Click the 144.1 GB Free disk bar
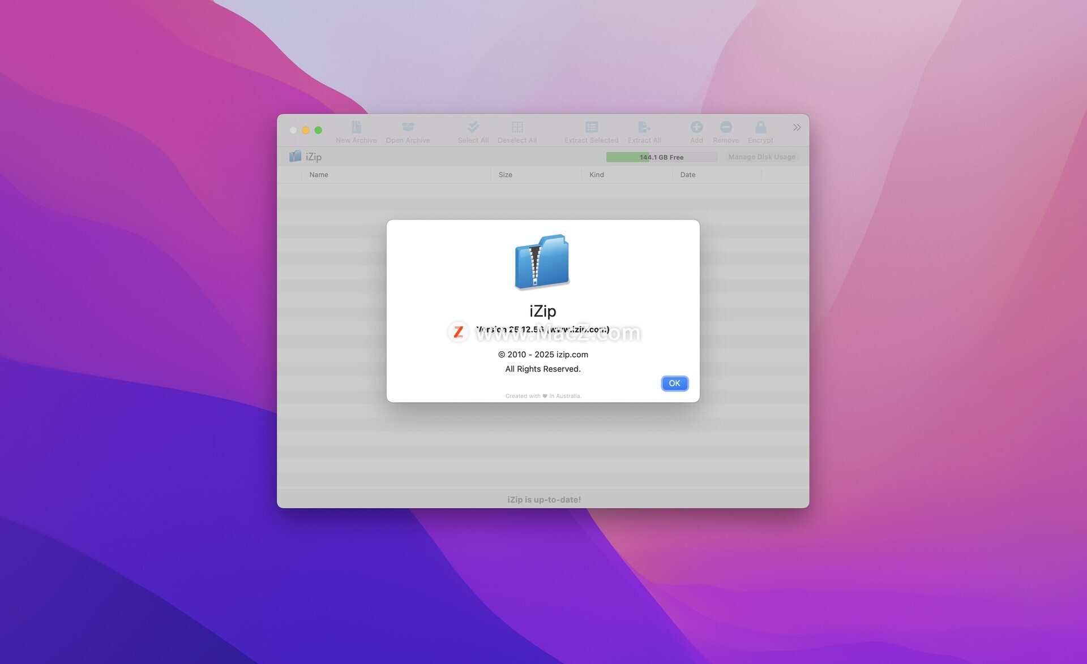 coord(661,157)
